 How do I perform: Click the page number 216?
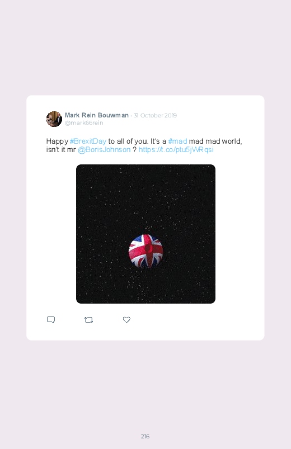pyautogui.click(x=145, y=436)
